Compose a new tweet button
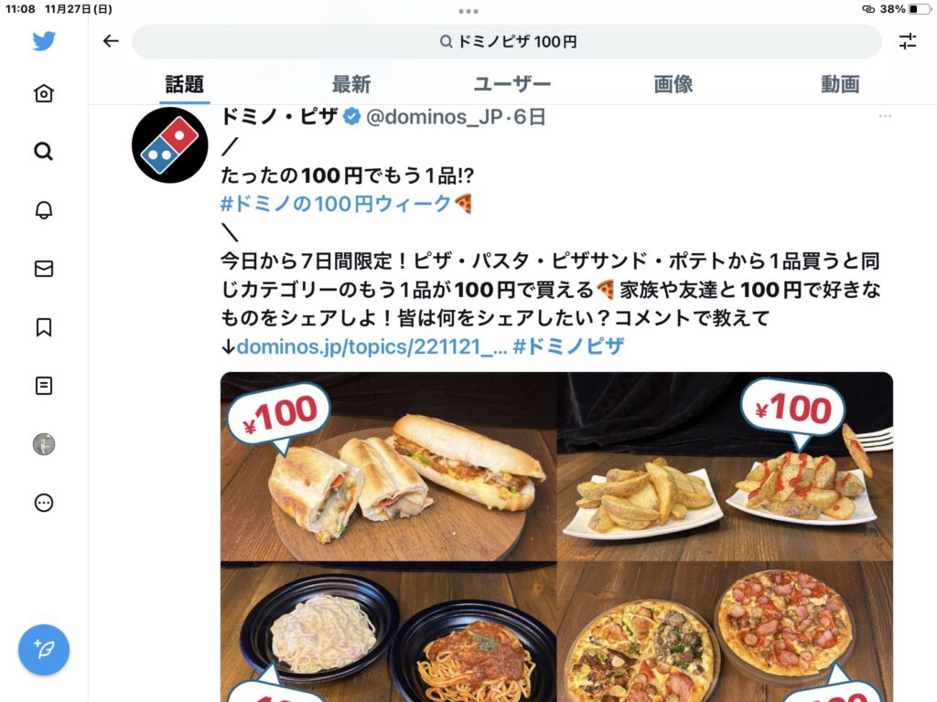937x702 pixels. coord(44,650)
